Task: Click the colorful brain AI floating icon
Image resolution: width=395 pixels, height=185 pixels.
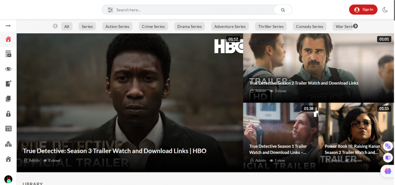Action: point(388,171)
